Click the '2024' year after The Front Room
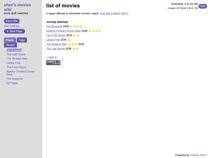This screenshot has height=158, width=211. (69, 36)
